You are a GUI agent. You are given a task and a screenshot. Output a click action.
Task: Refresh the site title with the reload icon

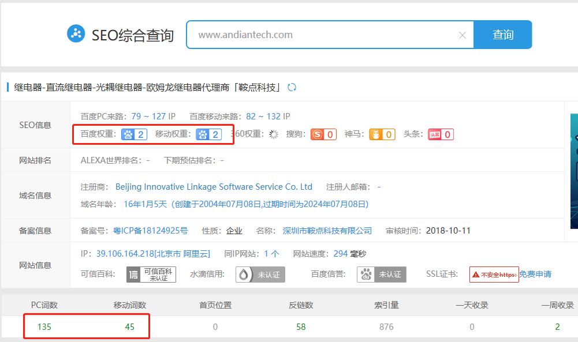pyautogui.click(x=292, y=87)
